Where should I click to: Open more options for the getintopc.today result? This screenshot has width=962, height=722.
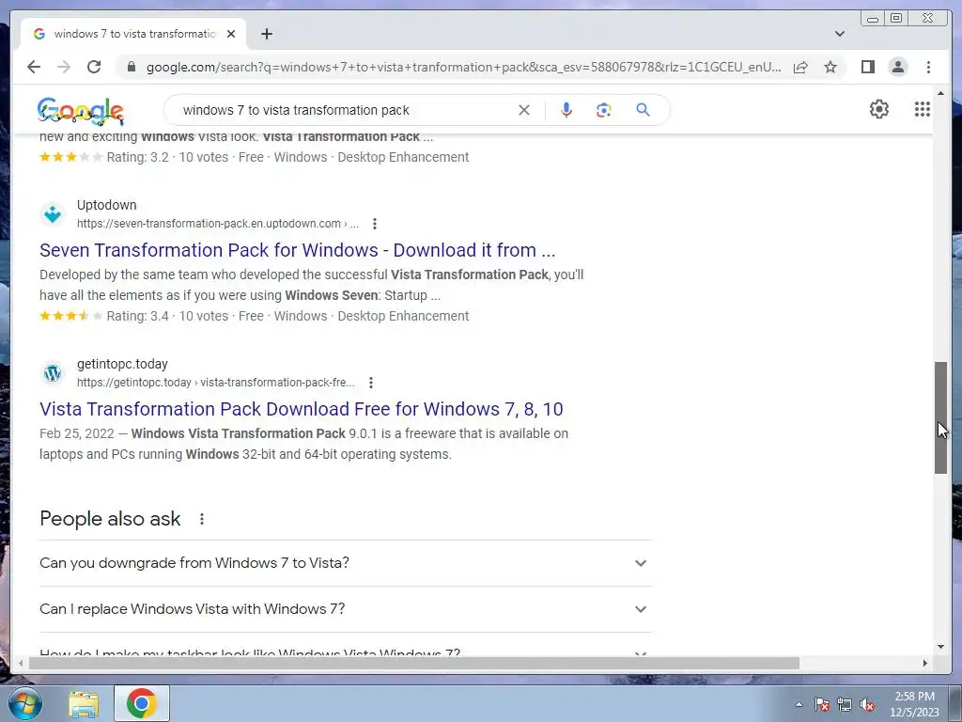coord(370,383)
